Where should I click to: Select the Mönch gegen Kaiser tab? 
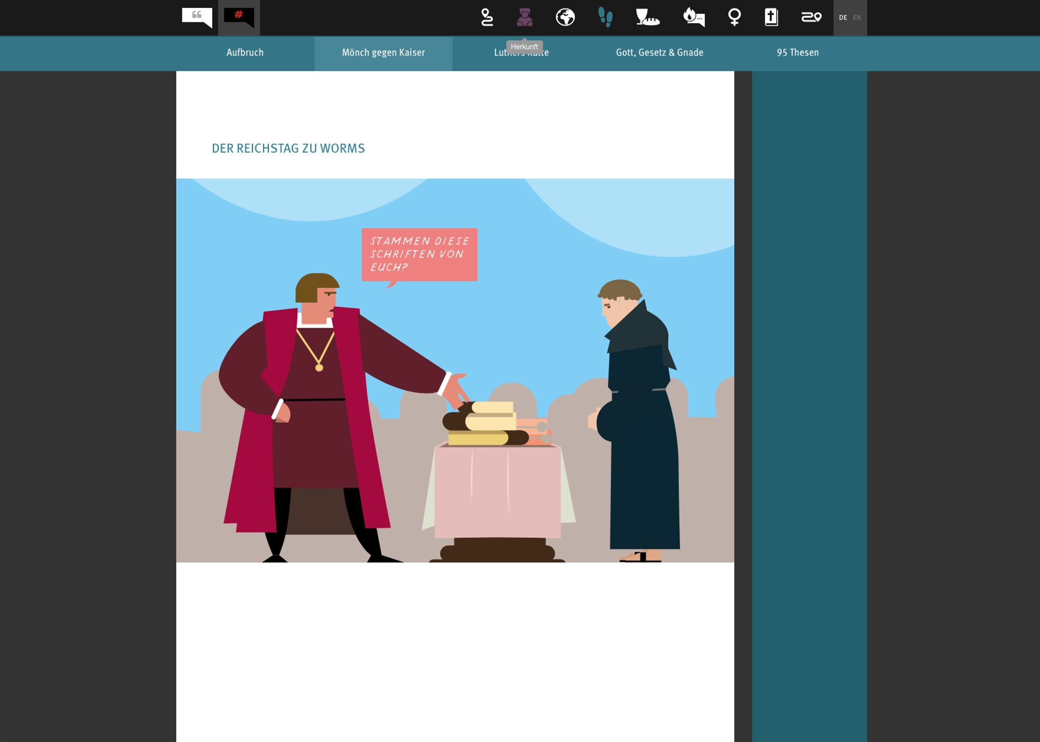click(x=383, y=52)
